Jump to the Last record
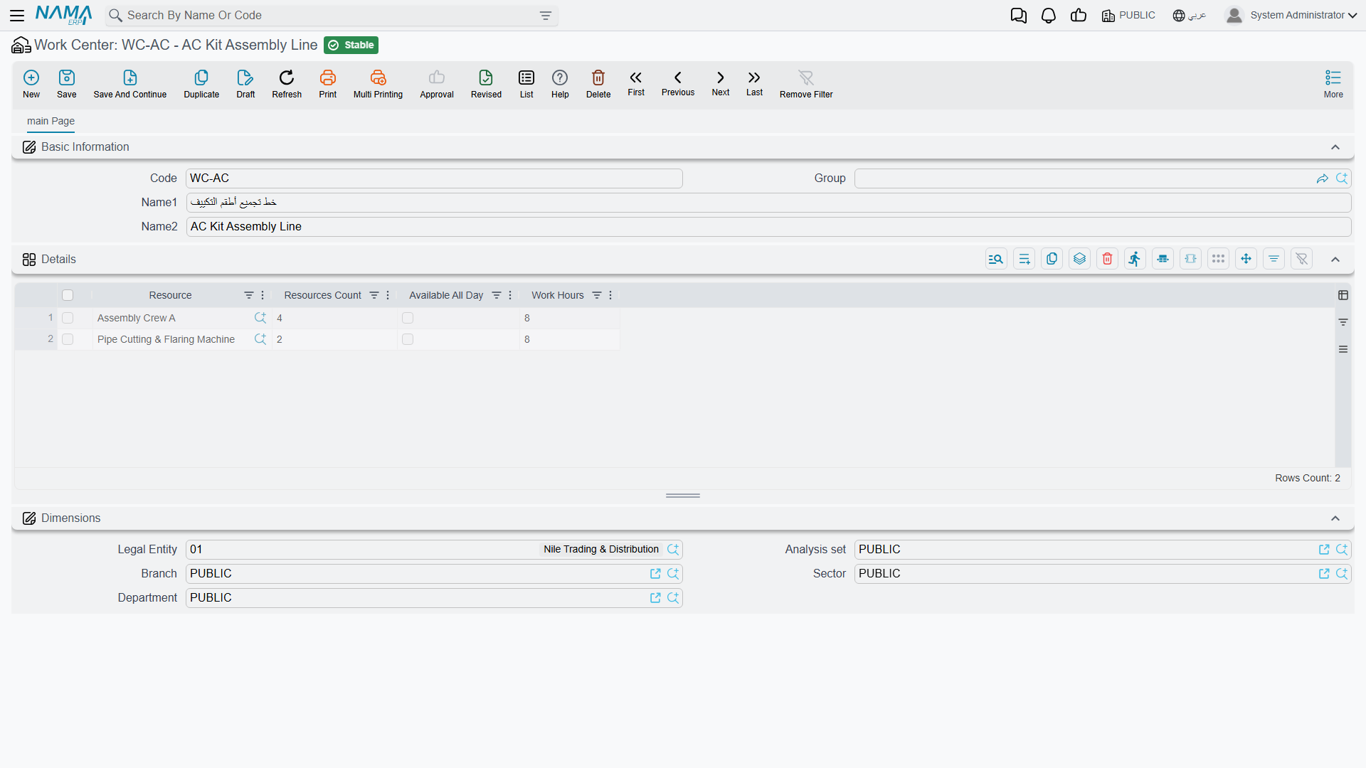The height and width of the screenshot is (768, 1366). tap(754, 82)
